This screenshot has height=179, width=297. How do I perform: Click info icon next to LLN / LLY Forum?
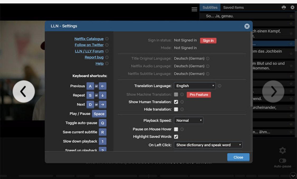click(107, 51)
